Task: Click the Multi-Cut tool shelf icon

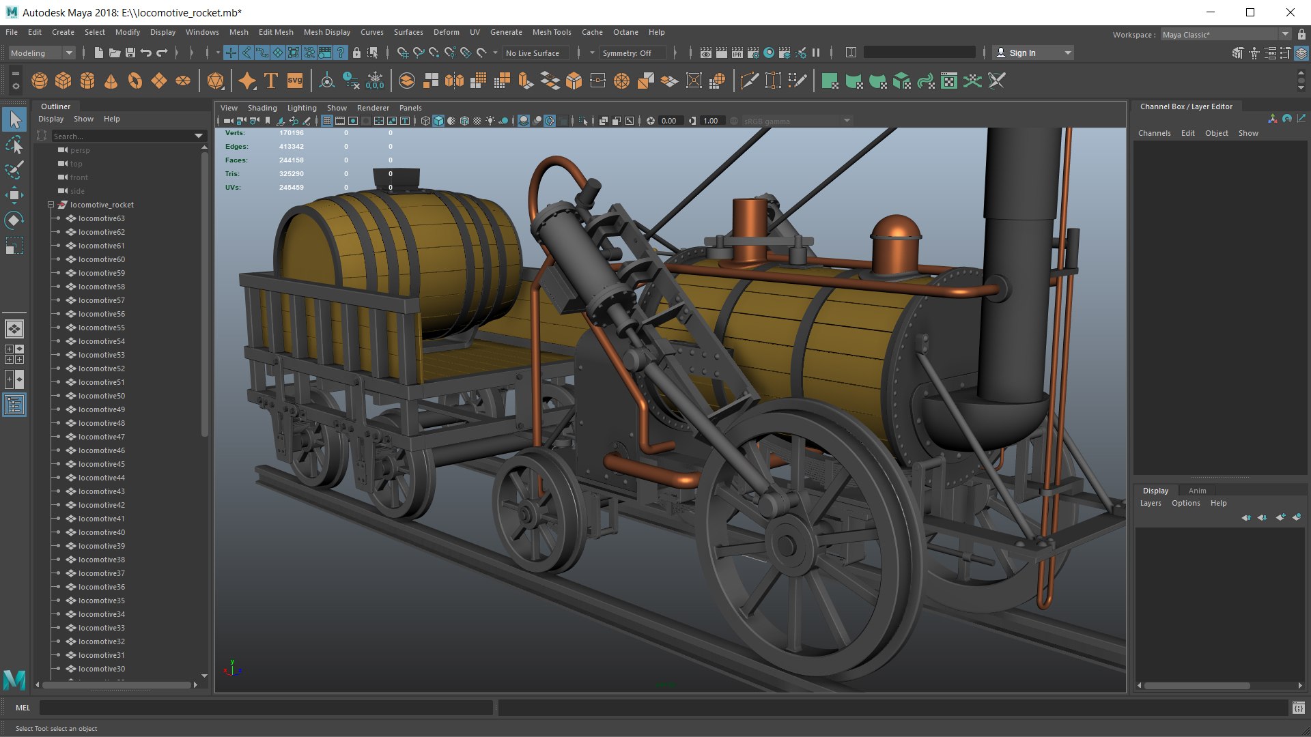Action: point(749,81)
